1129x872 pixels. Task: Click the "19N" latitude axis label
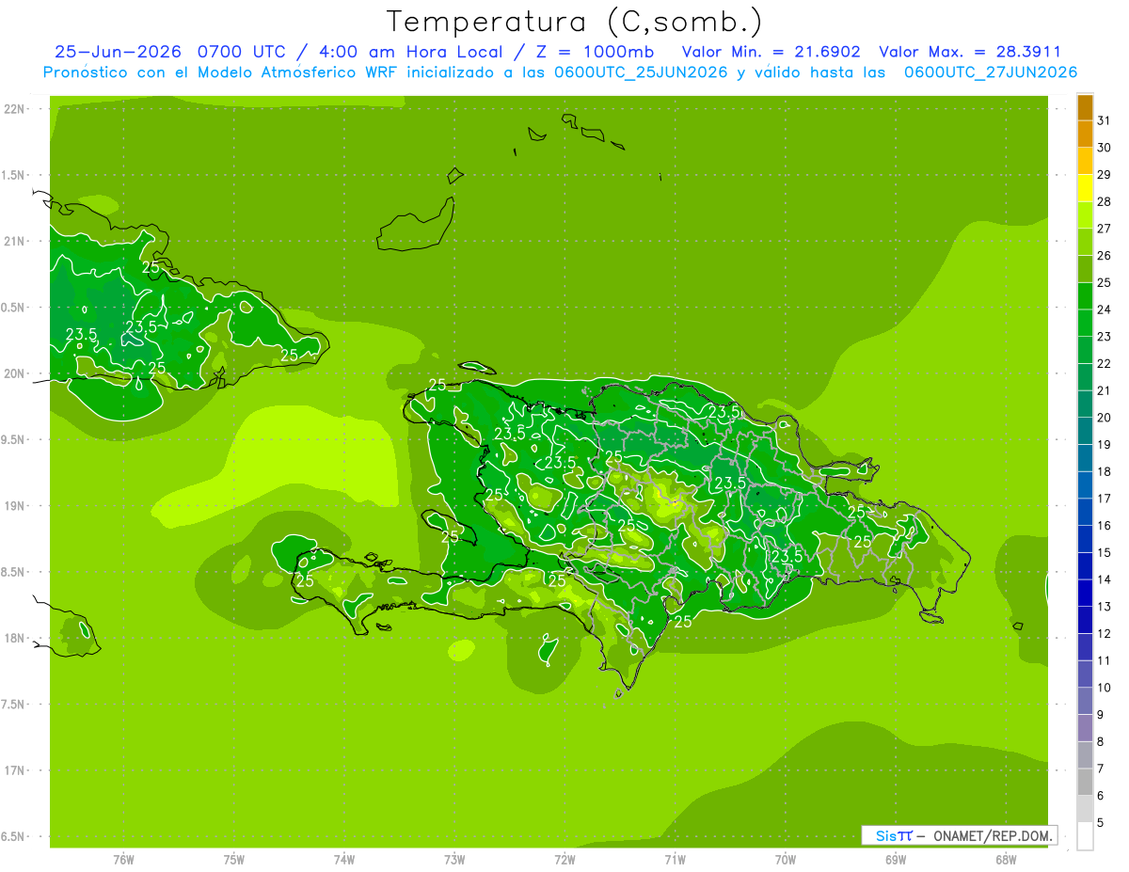(14, 506)
